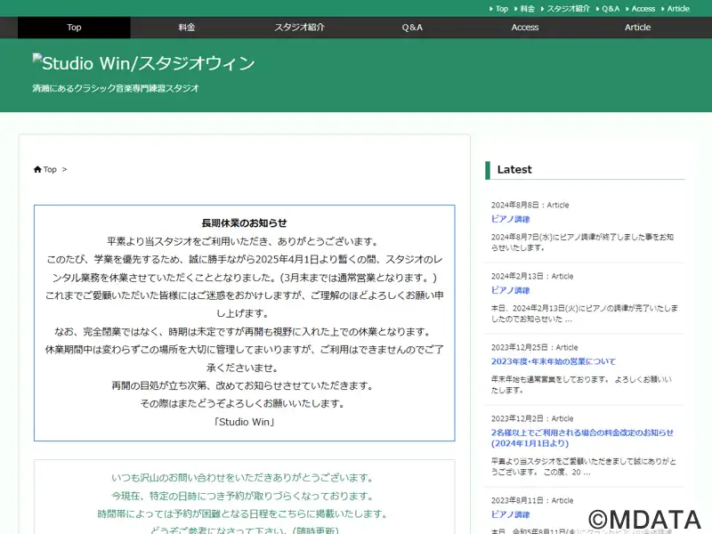
Task: Open Access in the main navigation bar
Action: click(x=525, y=28)
